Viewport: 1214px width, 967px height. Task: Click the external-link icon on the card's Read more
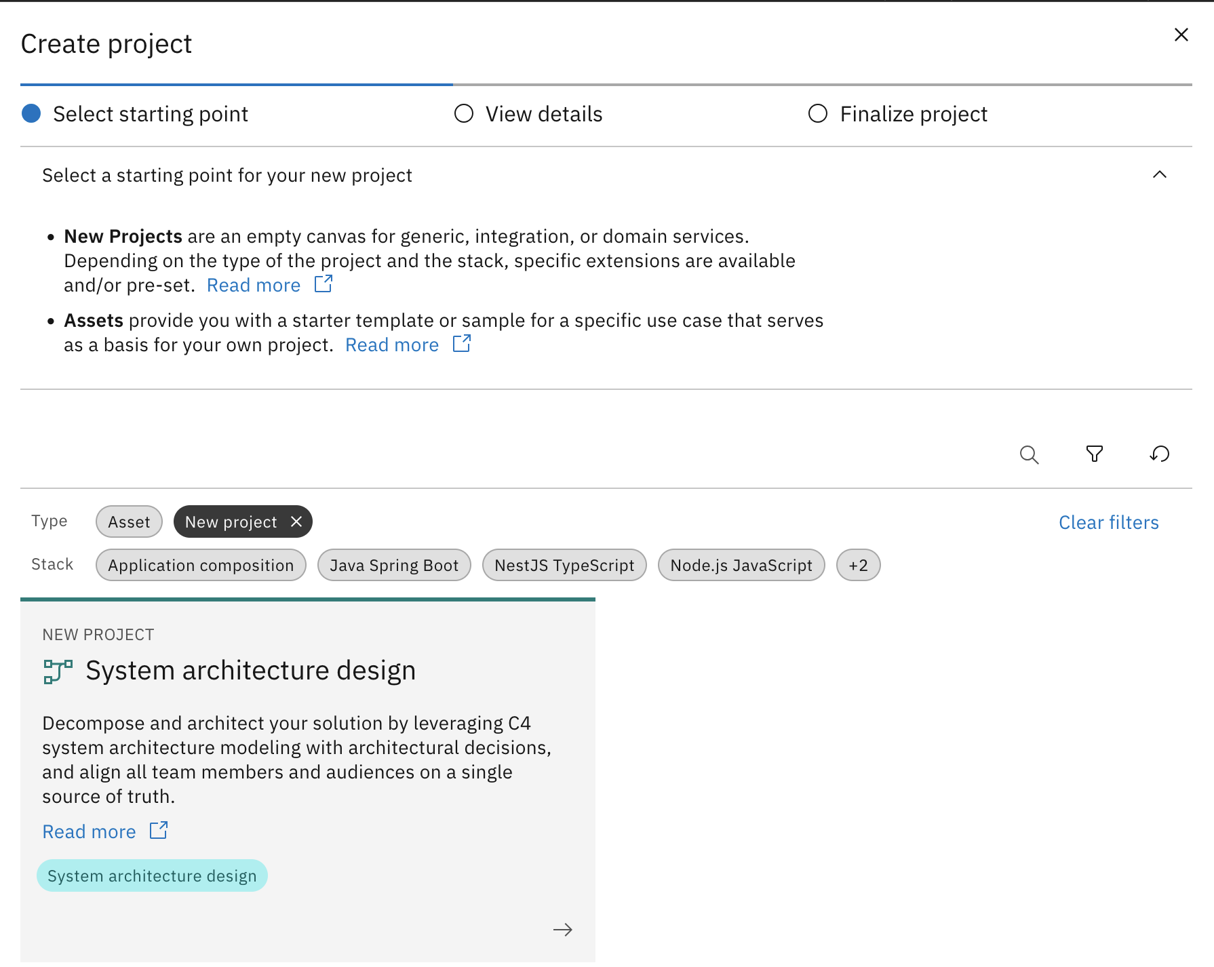pos(158,830)
